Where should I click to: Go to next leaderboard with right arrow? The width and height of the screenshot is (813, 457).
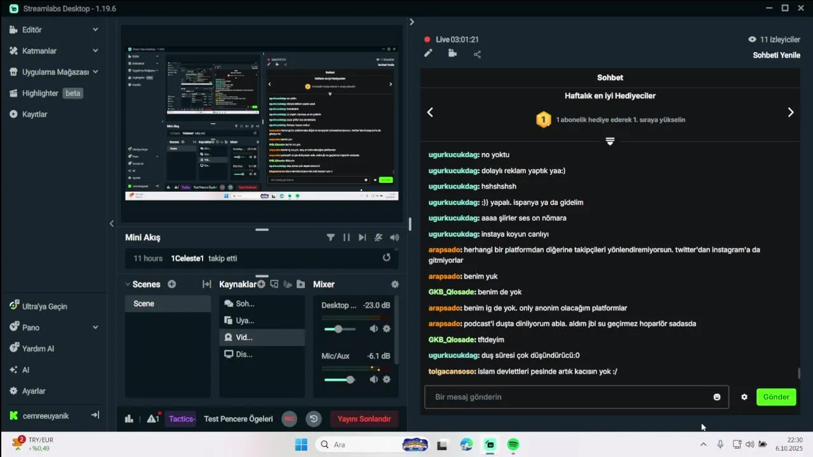pos(791,112)
